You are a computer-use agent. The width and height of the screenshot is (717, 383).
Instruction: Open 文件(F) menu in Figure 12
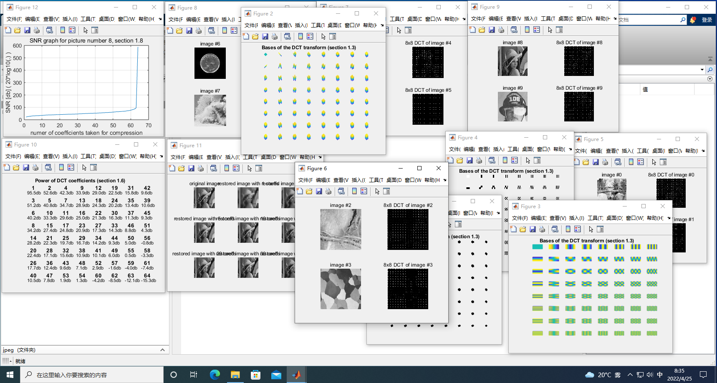pos(14,19)
